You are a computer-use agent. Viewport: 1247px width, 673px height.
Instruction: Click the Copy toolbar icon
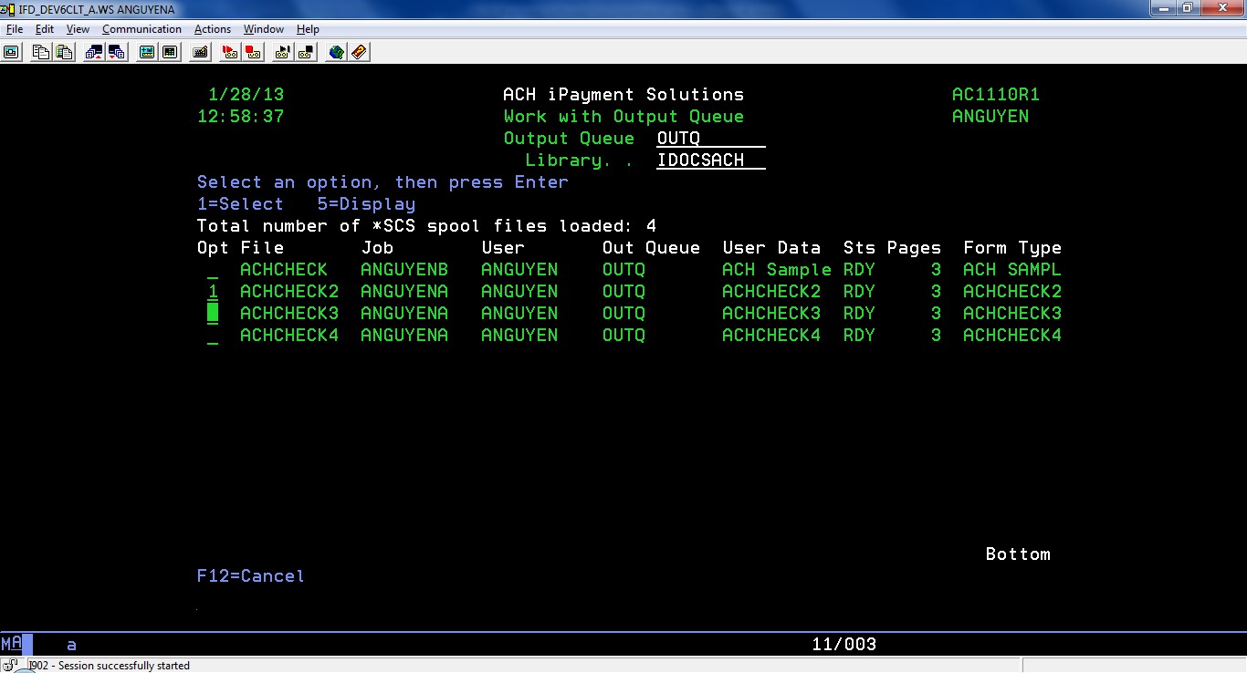41,52
